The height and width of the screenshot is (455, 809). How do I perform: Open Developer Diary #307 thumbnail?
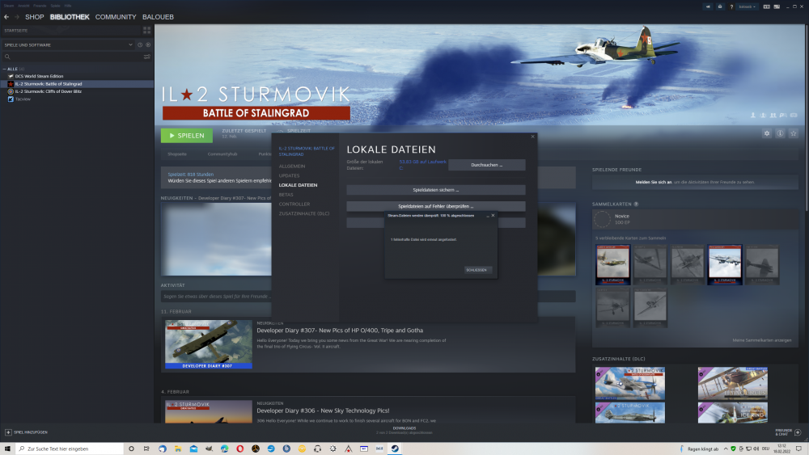coord(209,344)
